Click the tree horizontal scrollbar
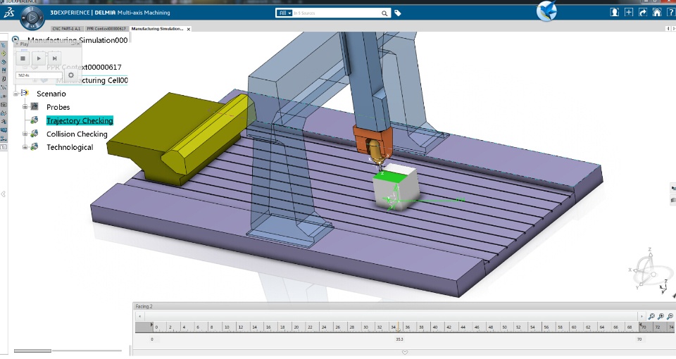Screen dimensions: 676x359 click(x=32, y=351)
